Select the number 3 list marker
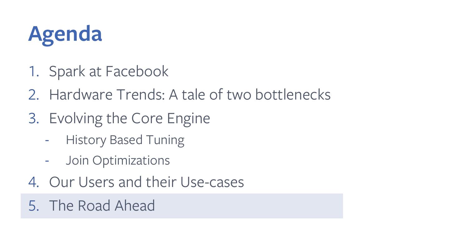449x252 pixels. pos(33,118)
